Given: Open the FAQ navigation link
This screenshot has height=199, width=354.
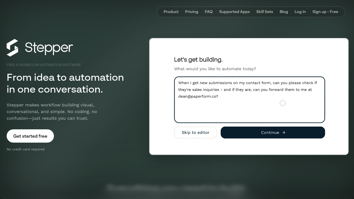Looking at the screenshot, I should click(x=209, y=12).
